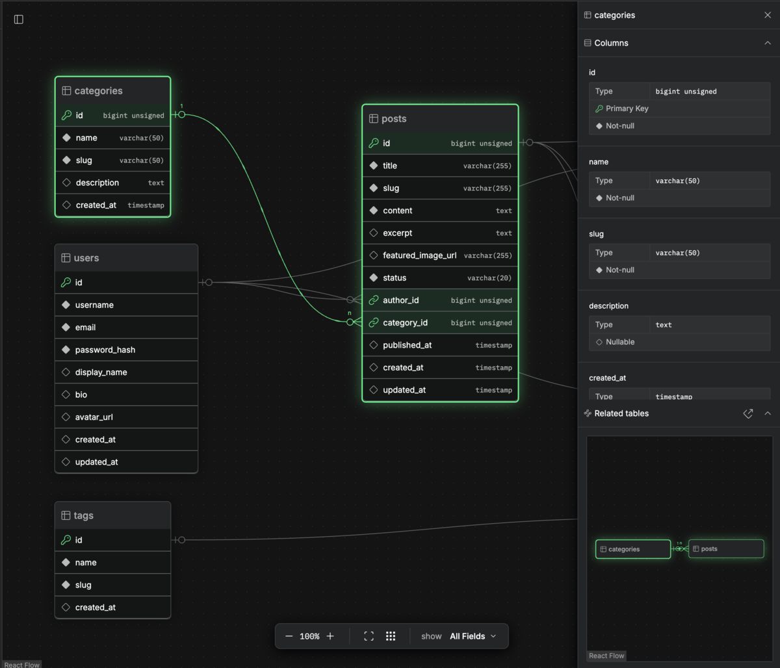Image resolution: width=780 pixels, height=668 pixels.
Task: Click nullable diamond of users bio
Action: click(66, 394)
